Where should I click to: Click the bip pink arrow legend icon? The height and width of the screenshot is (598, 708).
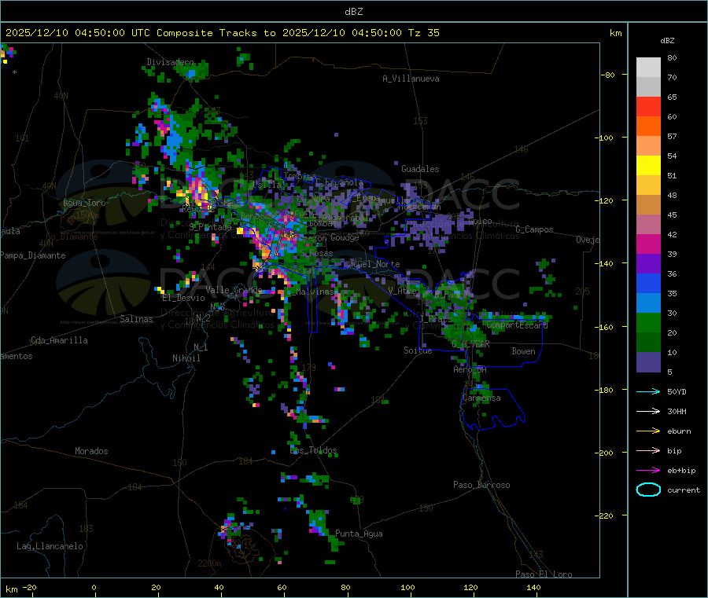648,450
